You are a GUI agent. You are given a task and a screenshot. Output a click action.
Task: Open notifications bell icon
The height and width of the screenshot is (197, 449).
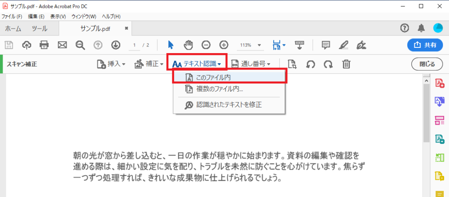421,28
